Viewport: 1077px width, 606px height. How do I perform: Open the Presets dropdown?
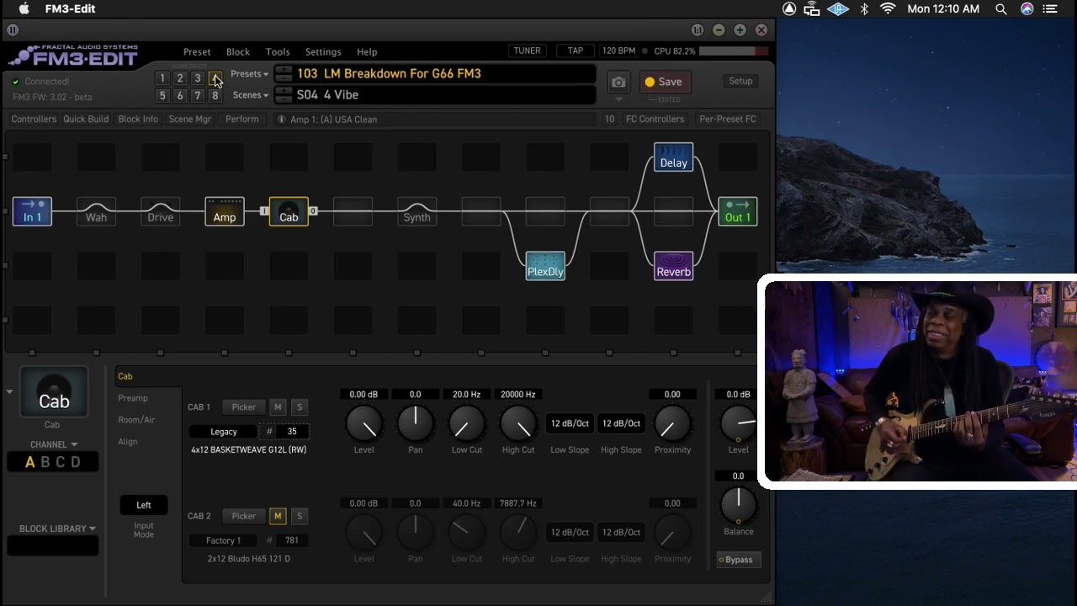tap(249, 74)
